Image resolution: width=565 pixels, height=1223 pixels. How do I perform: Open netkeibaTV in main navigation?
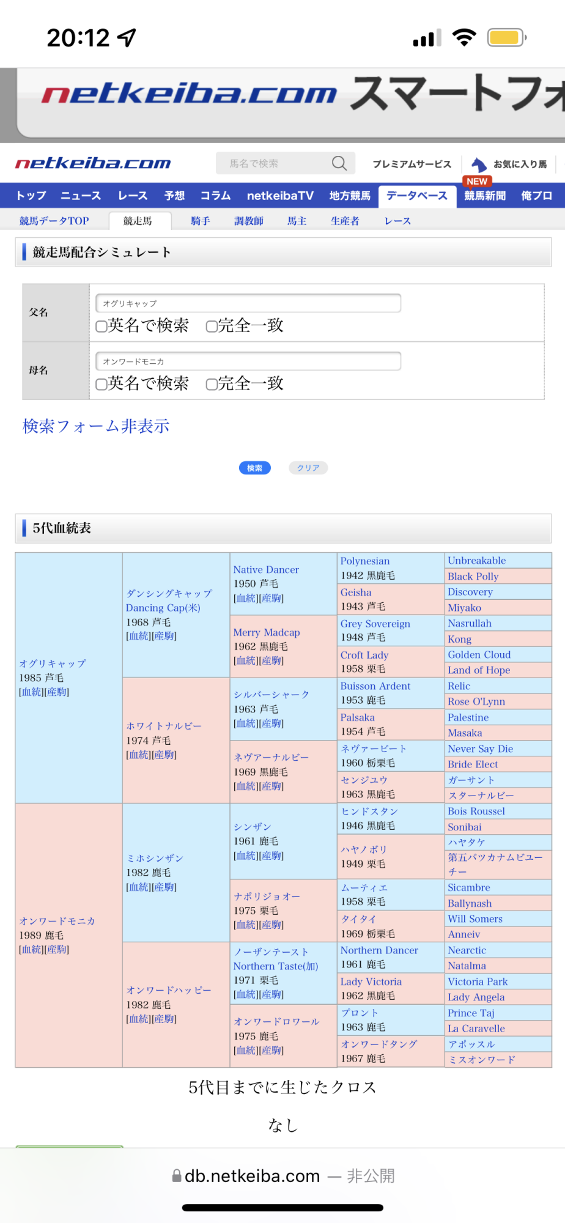280,196
